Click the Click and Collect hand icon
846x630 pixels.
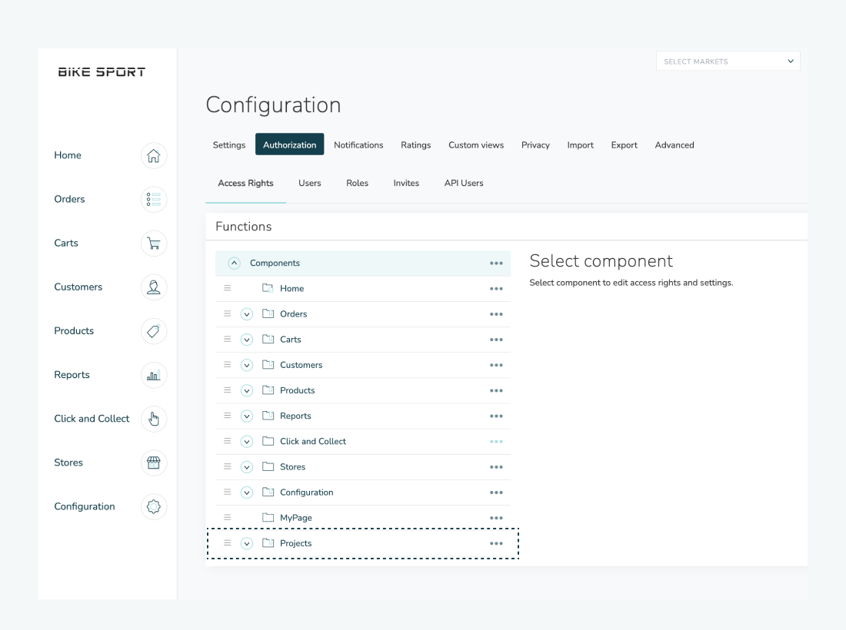click(x=154, y=419)
